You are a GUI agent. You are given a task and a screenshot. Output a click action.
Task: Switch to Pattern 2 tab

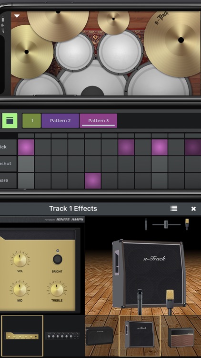click(x=60, y=121)
